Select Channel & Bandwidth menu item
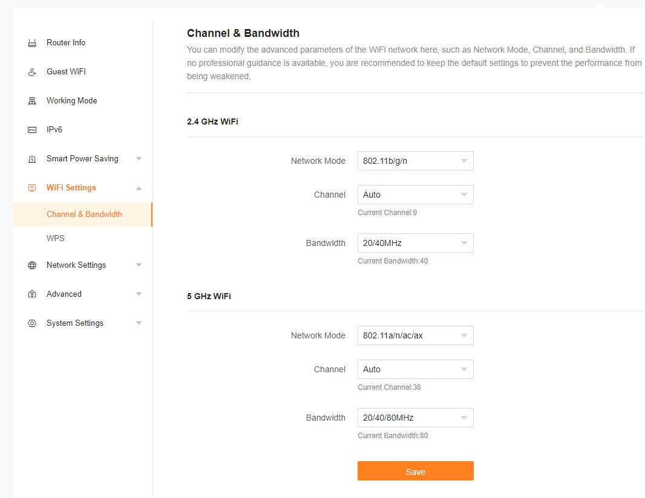Image resolution: width=645 pixels, height=498 pixels. point(84,214)
